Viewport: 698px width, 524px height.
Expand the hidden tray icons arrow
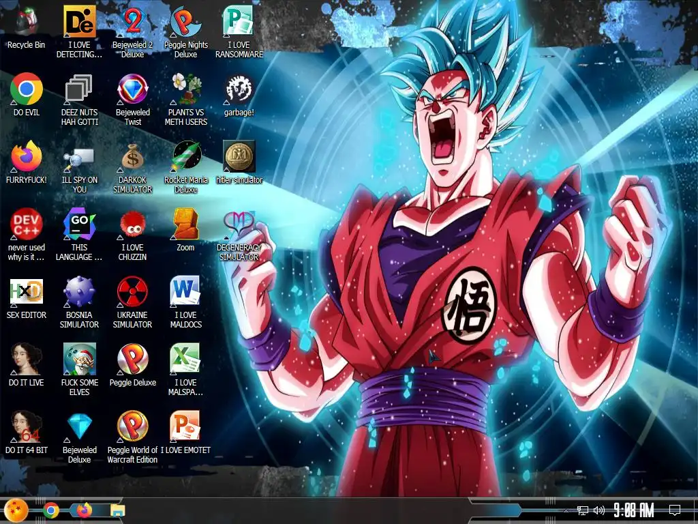(566, 510)
